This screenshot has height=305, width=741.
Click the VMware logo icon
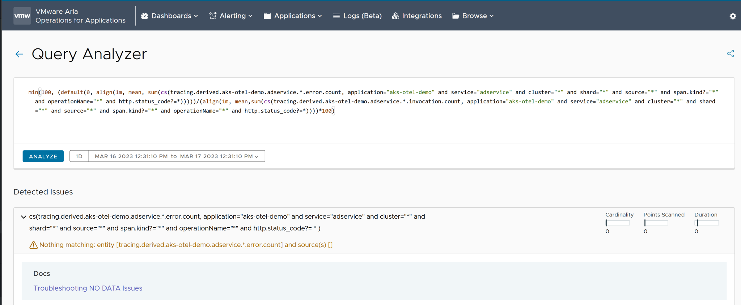[x=22, y=16]
